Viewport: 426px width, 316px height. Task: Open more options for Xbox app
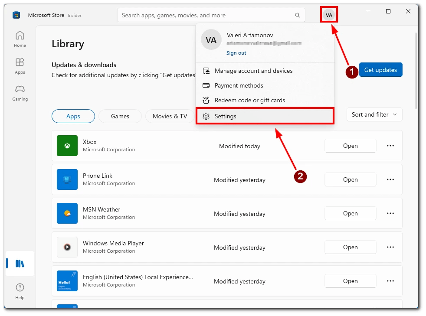point(390,146)
